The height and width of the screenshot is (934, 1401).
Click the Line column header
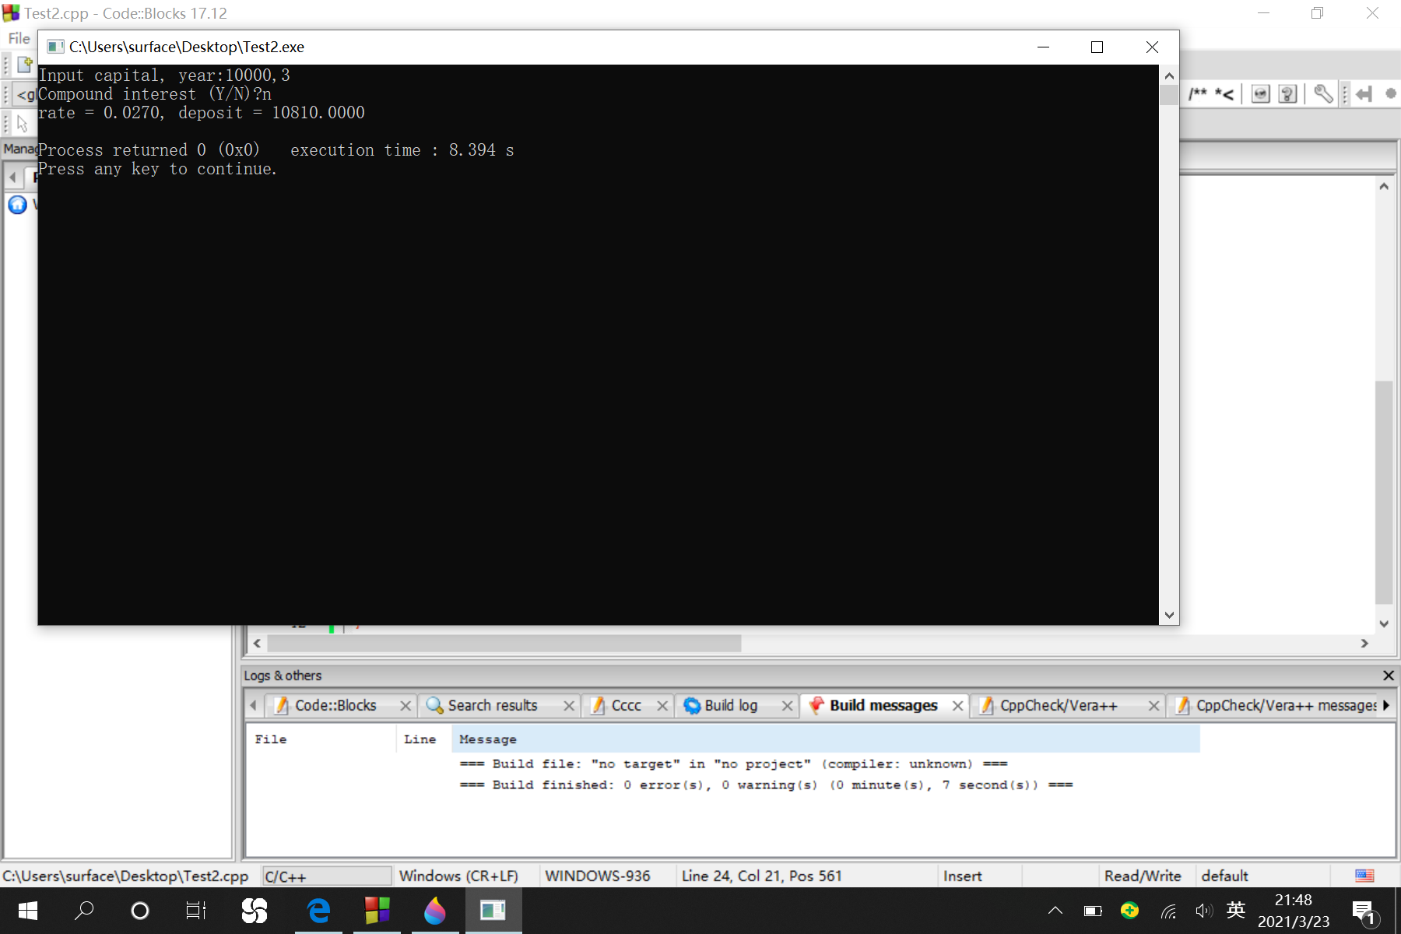(x=423, y=739)
